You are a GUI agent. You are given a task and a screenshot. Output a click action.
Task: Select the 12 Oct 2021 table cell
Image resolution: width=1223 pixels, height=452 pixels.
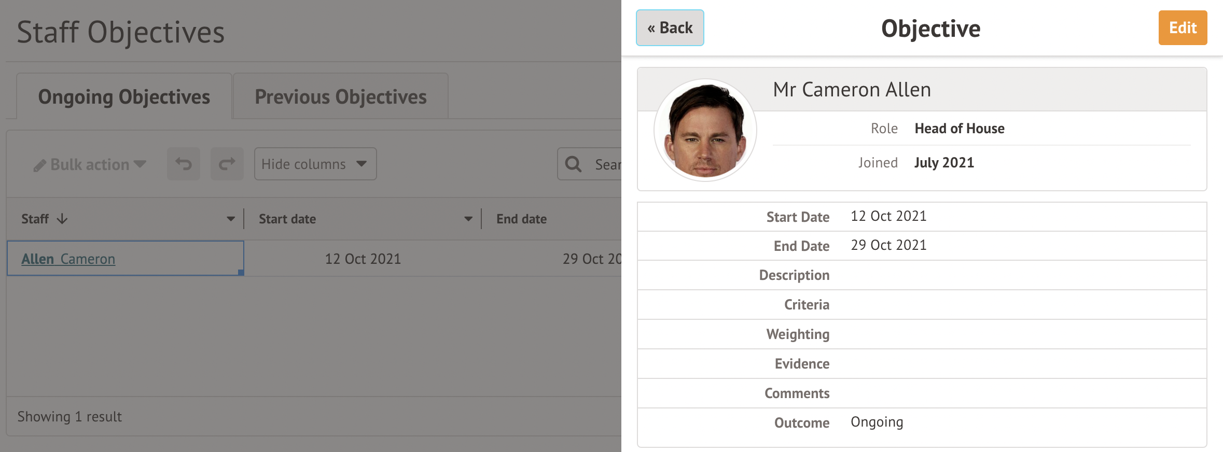point(363,259)
